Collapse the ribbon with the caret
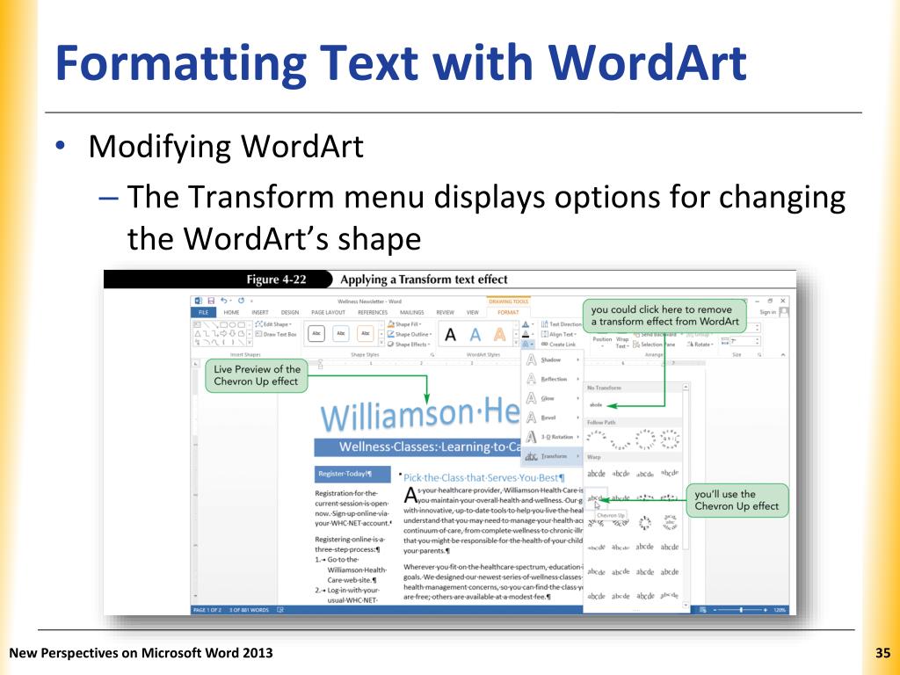 click(x=783, y=355)
